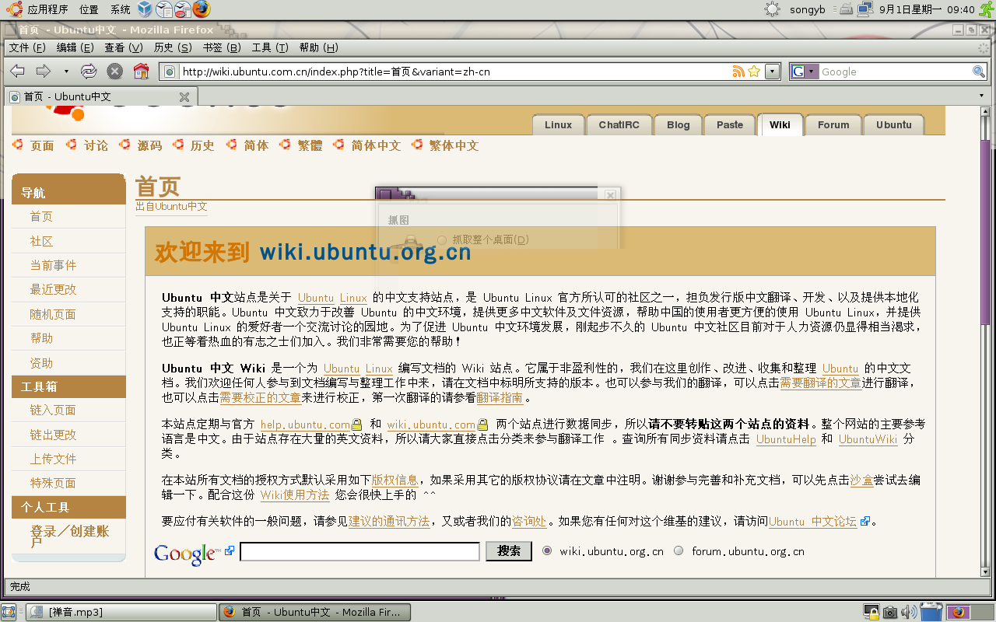Image resolution: width=996 pixels, height=622 pixels.
Task: Click the Google search box in toolbar
Action: coord(895,72)
